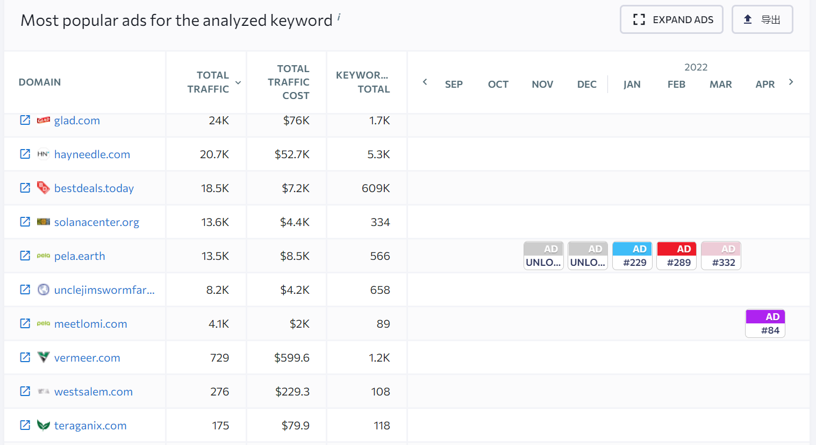Click the meetlomi.com favicon

(x=44, y=323)
